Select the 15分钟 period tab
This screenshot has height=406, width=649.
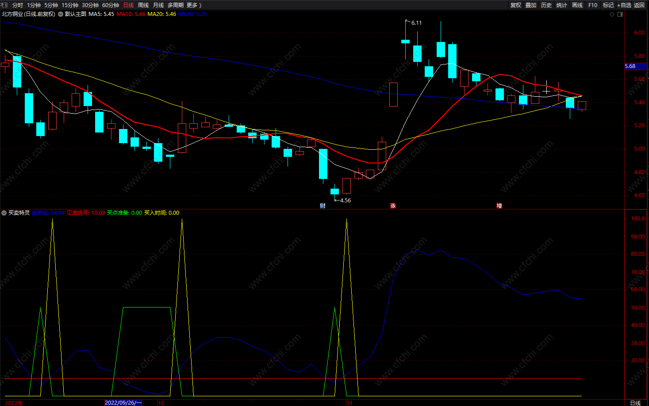[x=70, y=5]
